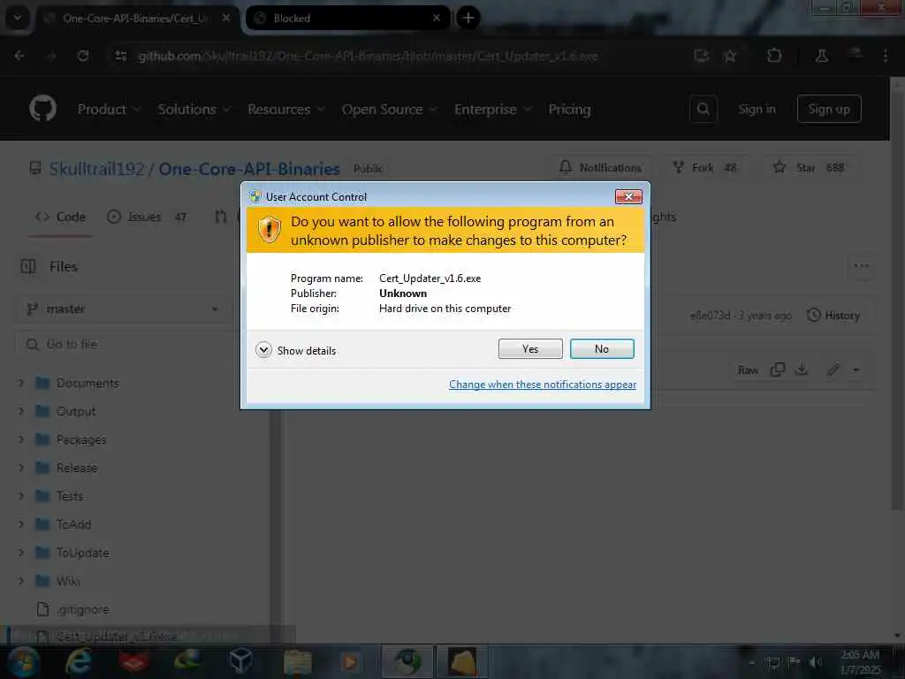Click the pull requests tab icon
Screen dimensions: 905x679
[220, 217]
